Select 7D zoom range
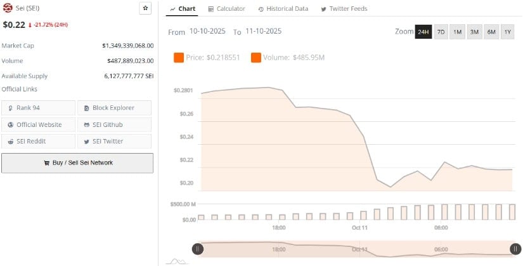The width and height of the screenshot is (523, 266). [x=441, y=32]
